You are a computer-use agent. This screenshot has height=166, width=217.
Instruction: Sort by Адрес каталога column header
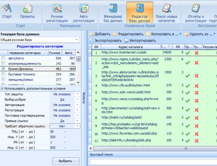coord(131,47)
